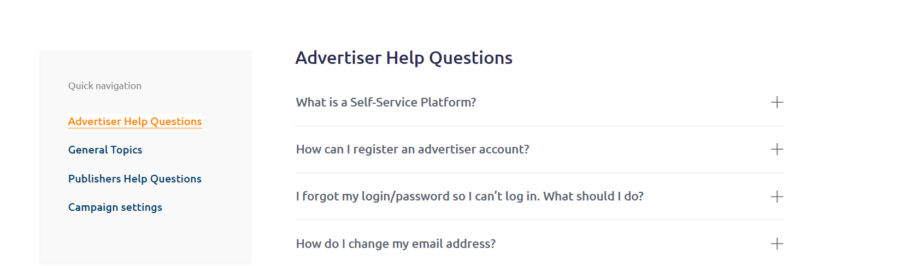Jump to Publishers Help Questions
This screenshot has height=266, width=900.
click(134, 179)
